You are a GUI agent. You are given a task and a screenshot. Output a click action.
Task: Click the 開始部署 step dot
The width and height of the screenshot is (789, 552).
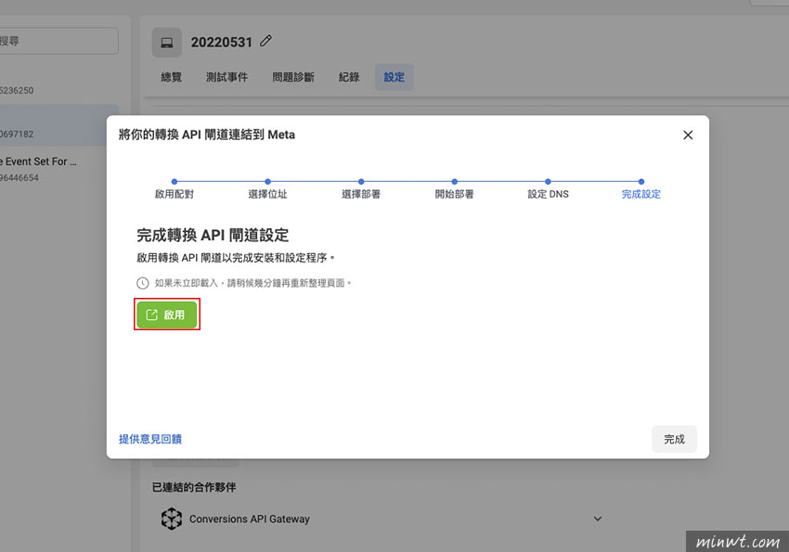[455, 182]
